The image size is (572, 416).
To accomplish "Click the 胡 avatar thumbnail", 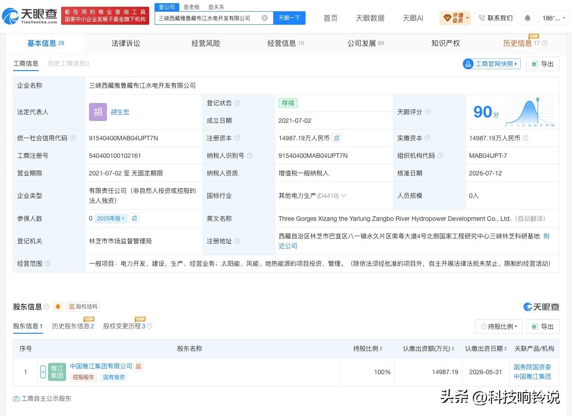I will (98, 112).
